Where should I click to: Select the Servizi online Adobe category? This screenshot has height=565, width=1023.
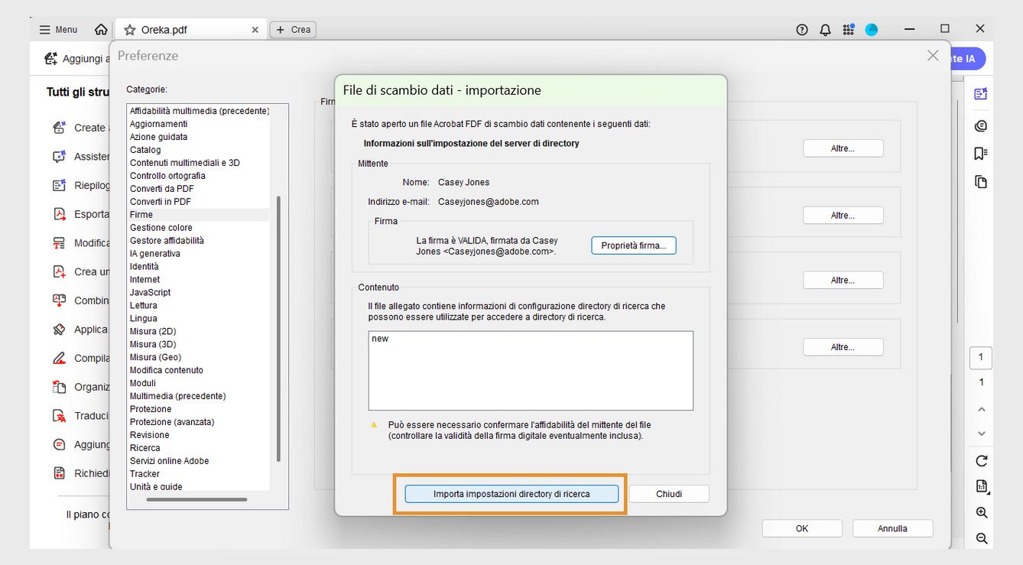pyautogui.click(x=169, y=461)
